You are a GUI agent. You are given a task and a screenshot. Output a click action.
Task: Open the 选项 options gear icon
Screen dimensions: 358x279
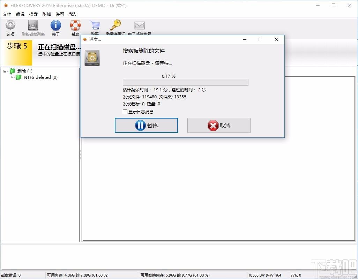pyautogui.click(x=10, y=25)
